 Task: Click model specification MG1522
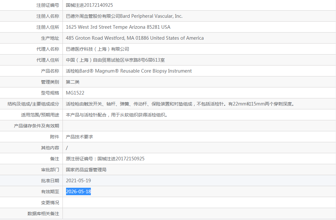pos(75,93)
